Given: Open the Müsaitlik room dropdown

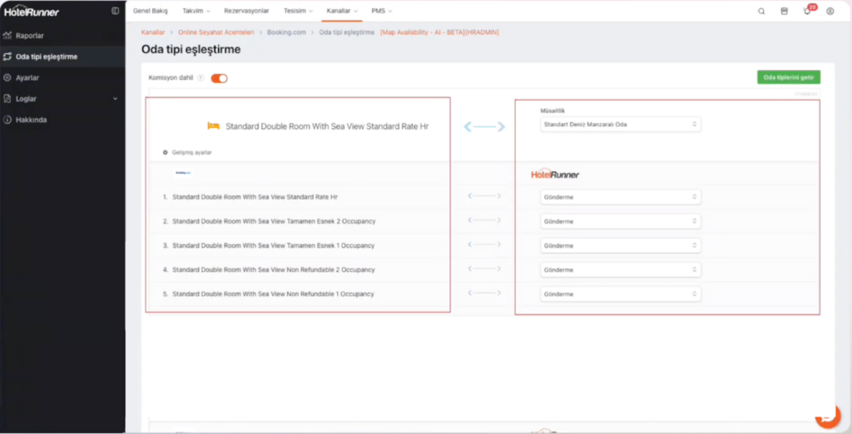Looking at the screenshot, I should point(620,125).
